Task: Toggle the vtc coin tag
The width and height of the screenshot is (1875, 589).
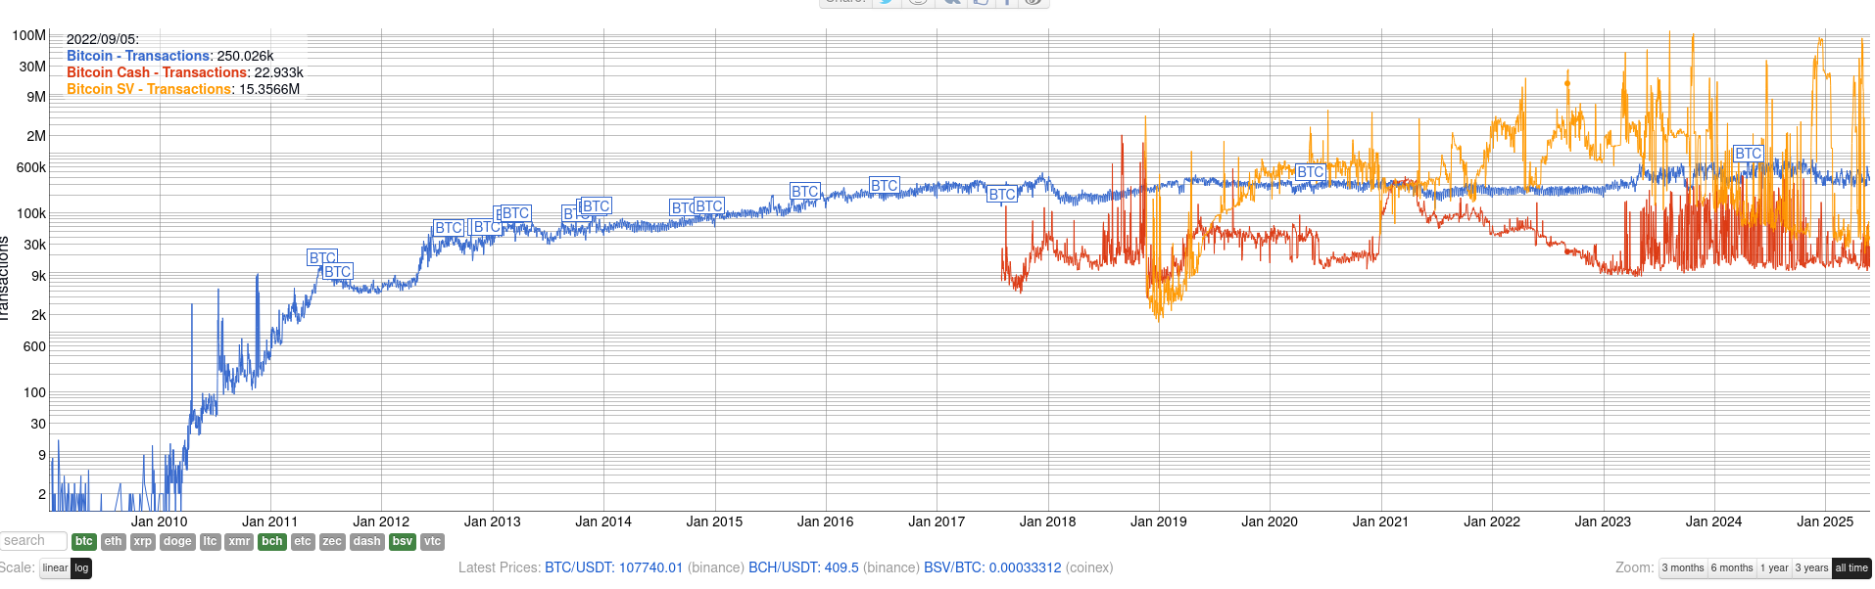Action: [432, 542]
